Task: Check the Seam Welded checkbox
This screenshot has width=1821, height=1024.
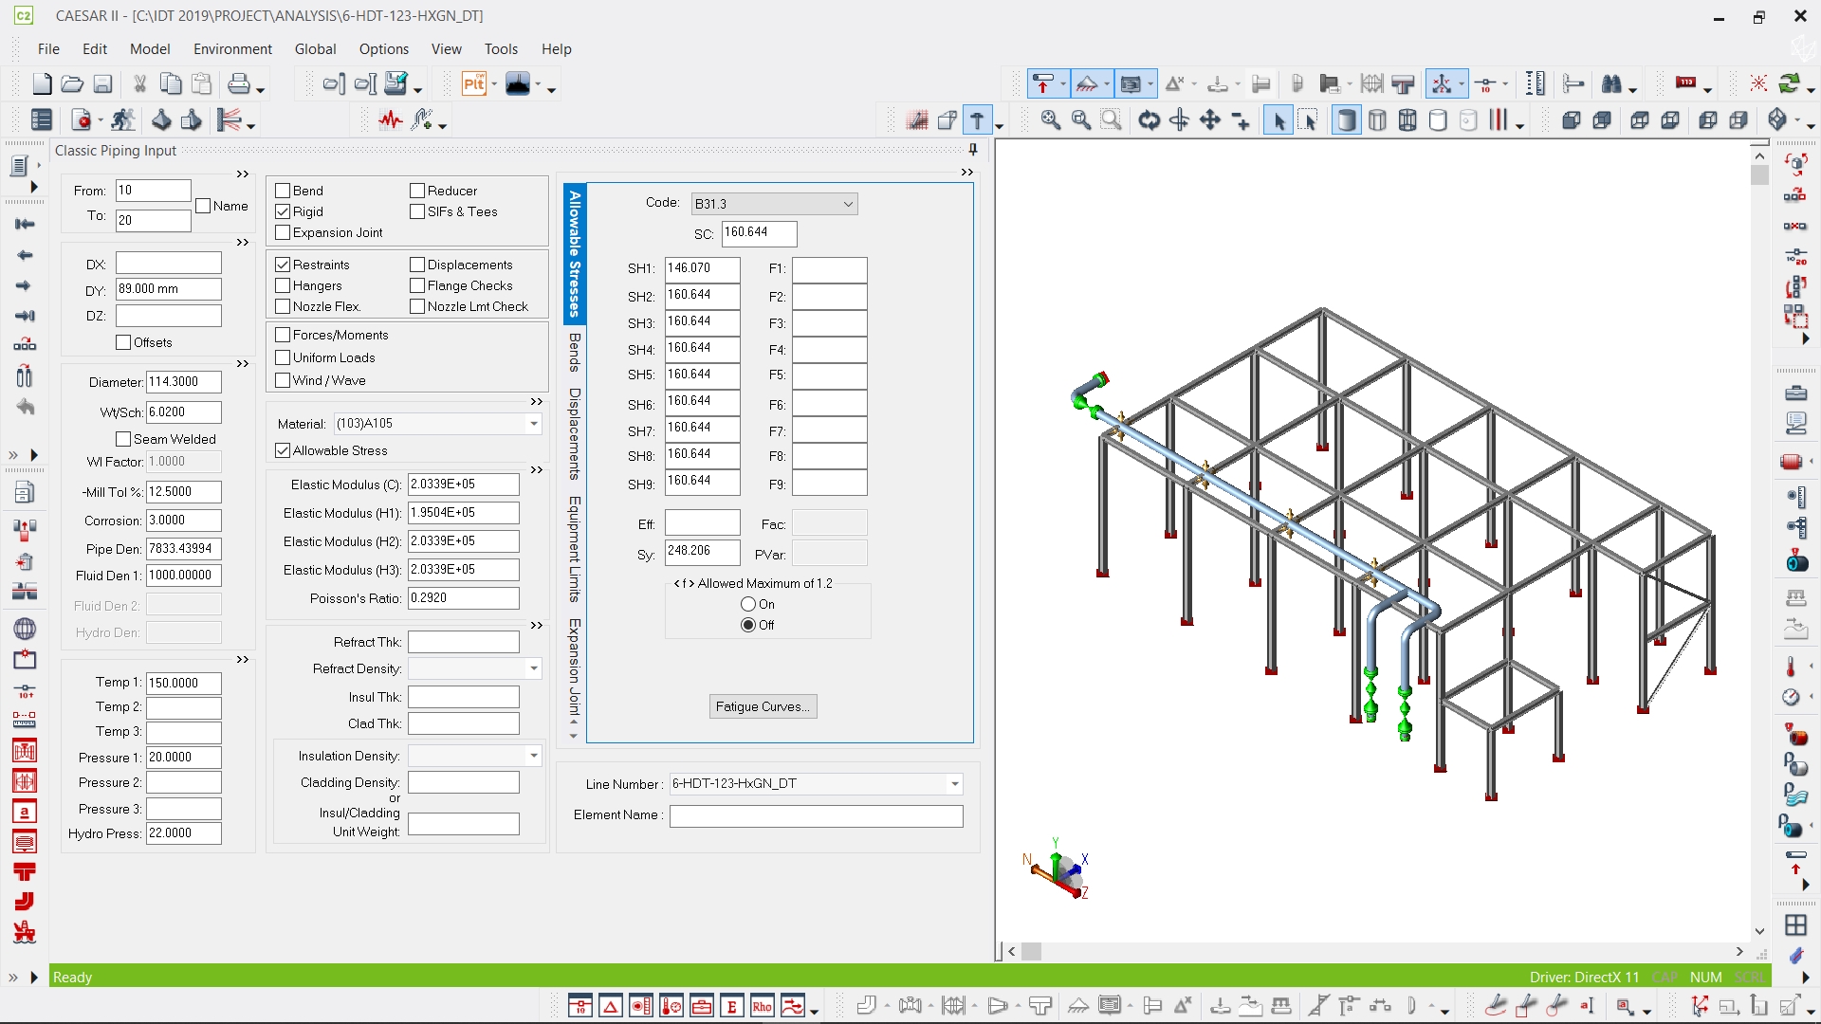Action: coord(123,439)
